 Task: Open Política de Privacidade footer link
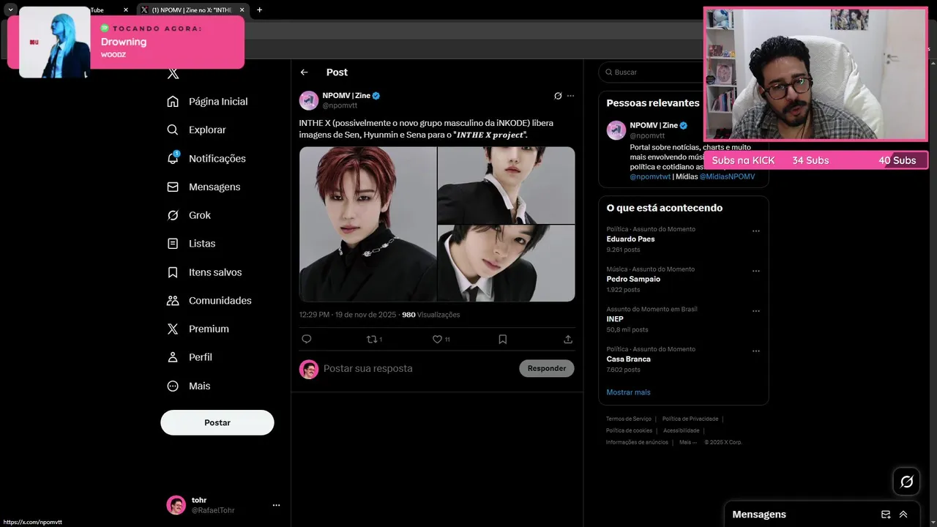click(690, 419)
